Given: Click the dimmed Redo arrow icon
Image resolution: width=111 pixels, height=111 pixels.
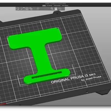Looking at the screenshot, I should click(x=63, y=9).
